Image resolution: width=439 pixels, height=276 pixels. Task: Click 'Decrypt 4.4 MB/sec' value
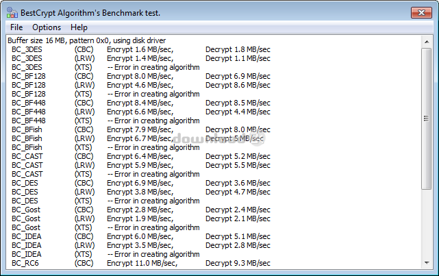coord(238,112)
